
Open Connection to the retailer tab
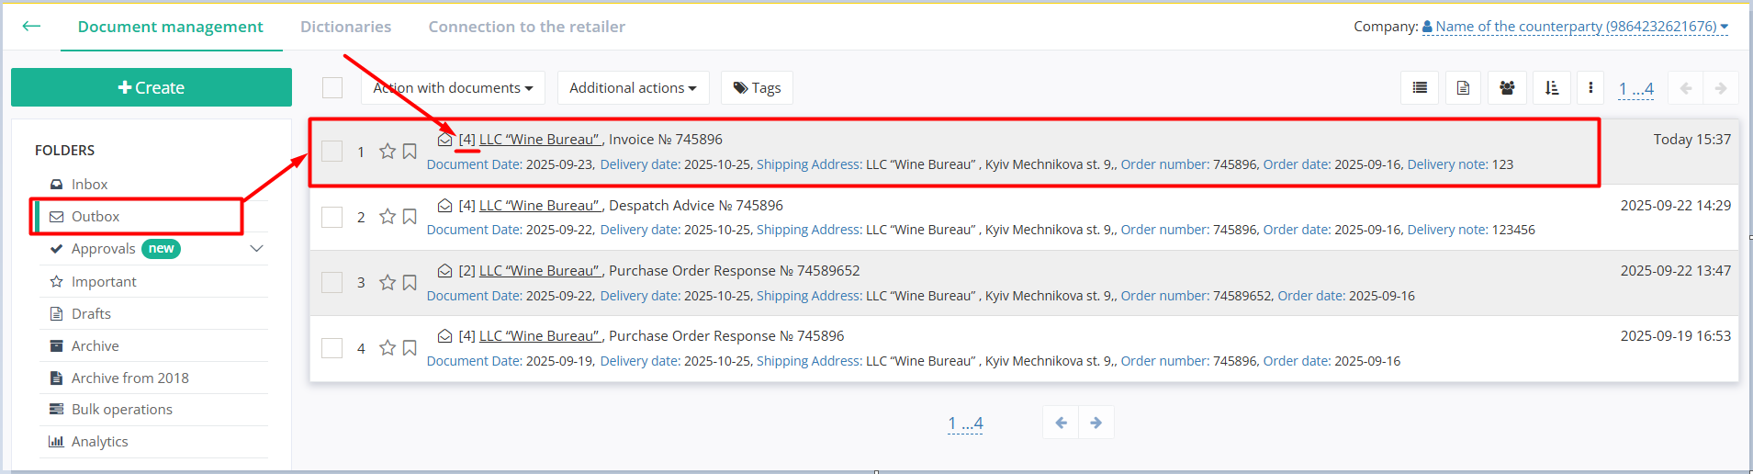pyautogui.click(x=526, y=27)
